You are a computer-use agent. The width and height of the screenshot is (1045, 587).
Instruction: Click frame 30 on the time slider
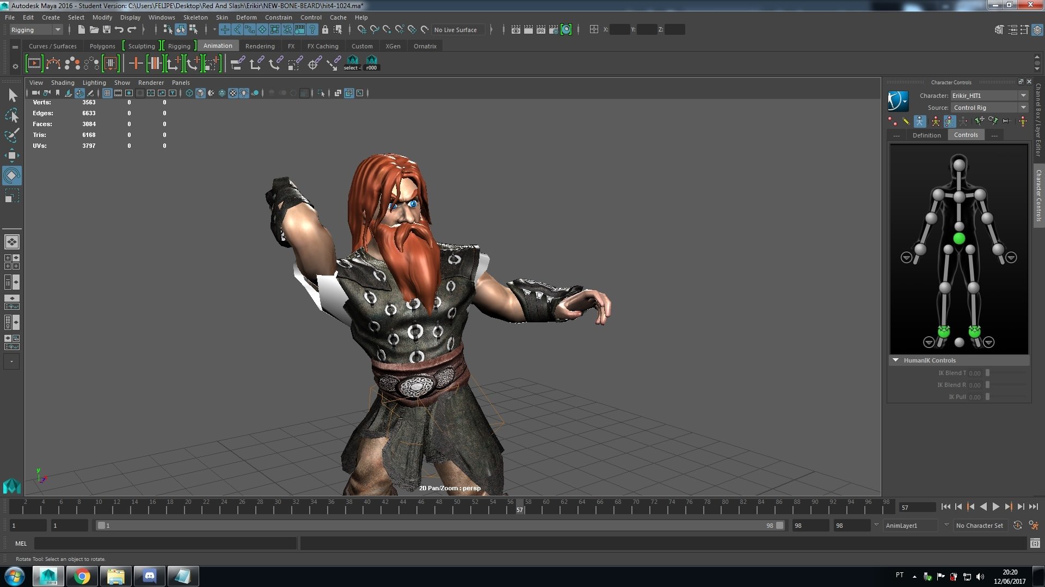point(278,507)
